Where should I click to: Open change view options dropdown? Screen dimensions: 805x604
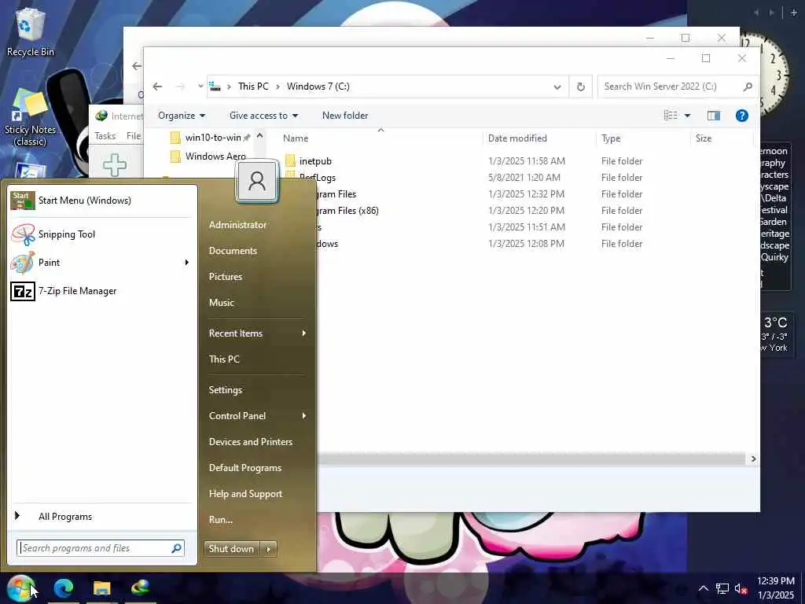687,116
